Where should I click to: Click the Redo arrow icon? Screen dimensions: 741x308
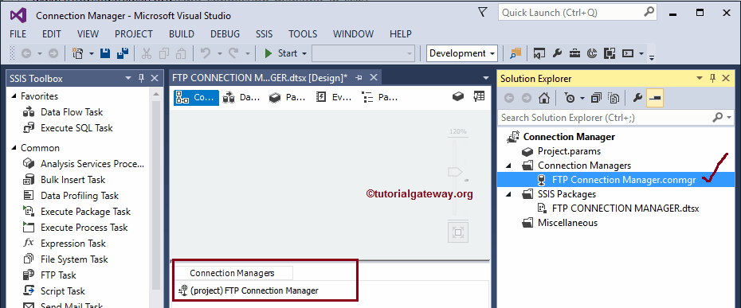pyautogui.click(x=233, y=53)
